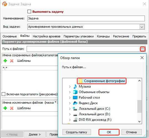Select the Рабочий стол desktop icon

pos(75,98)
